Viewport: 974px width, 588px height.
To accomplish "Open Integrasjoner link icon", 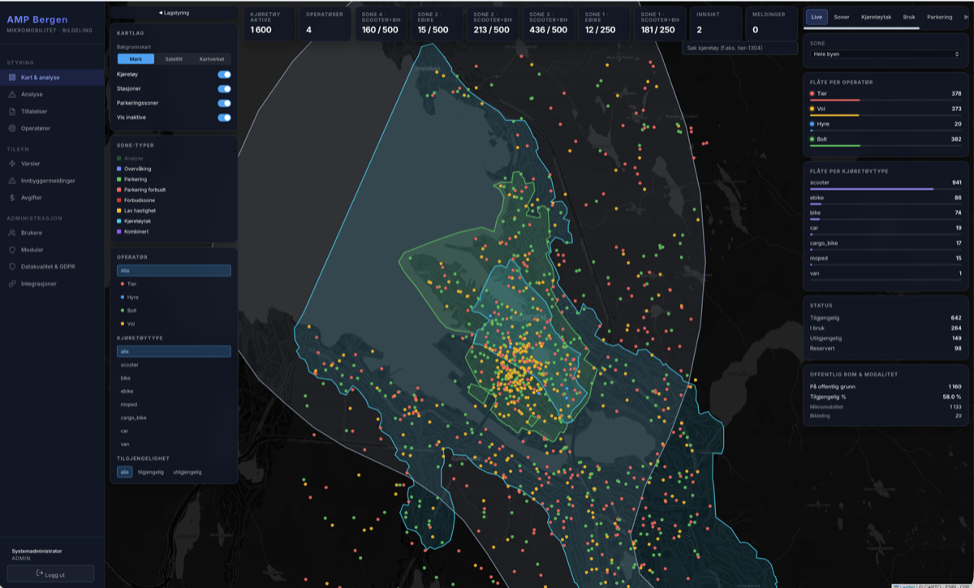I will coord(12,284).
